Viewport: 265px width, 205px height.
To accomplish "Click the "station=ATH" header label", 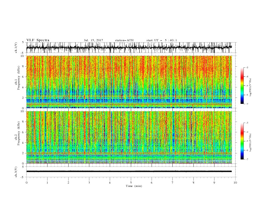I will (x=124, y=40).
